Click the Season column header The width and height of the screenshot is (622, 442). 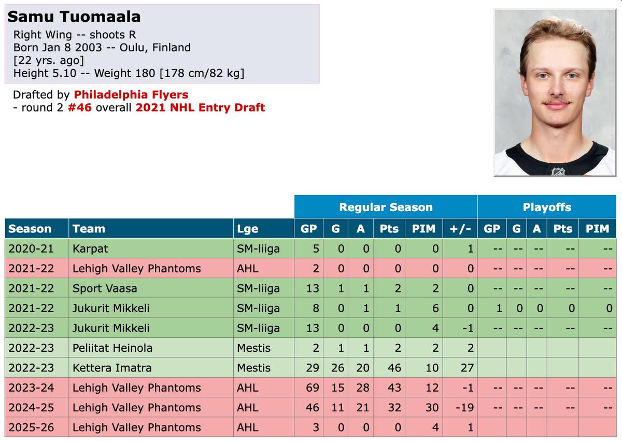click(x=30, y=229)
